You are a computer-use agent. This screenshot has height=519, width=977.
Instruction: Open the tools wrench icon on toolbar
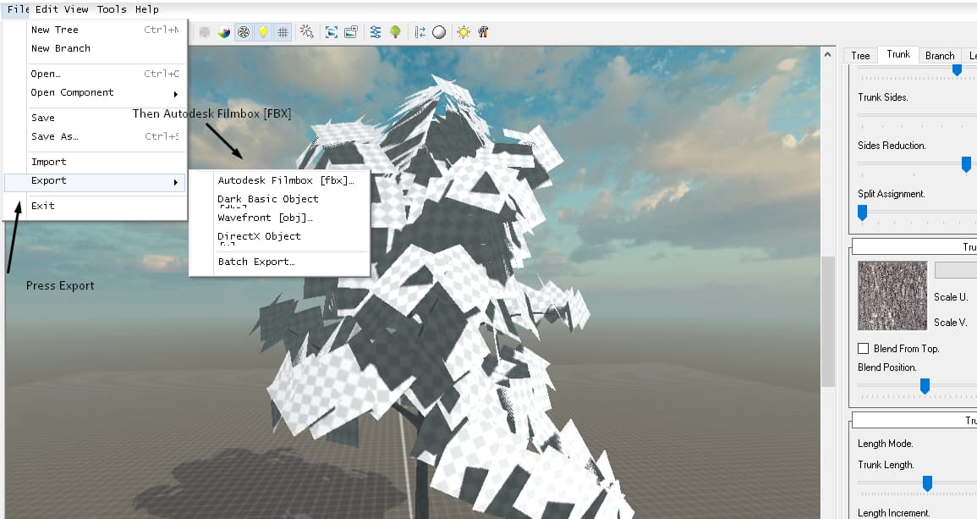482,32
